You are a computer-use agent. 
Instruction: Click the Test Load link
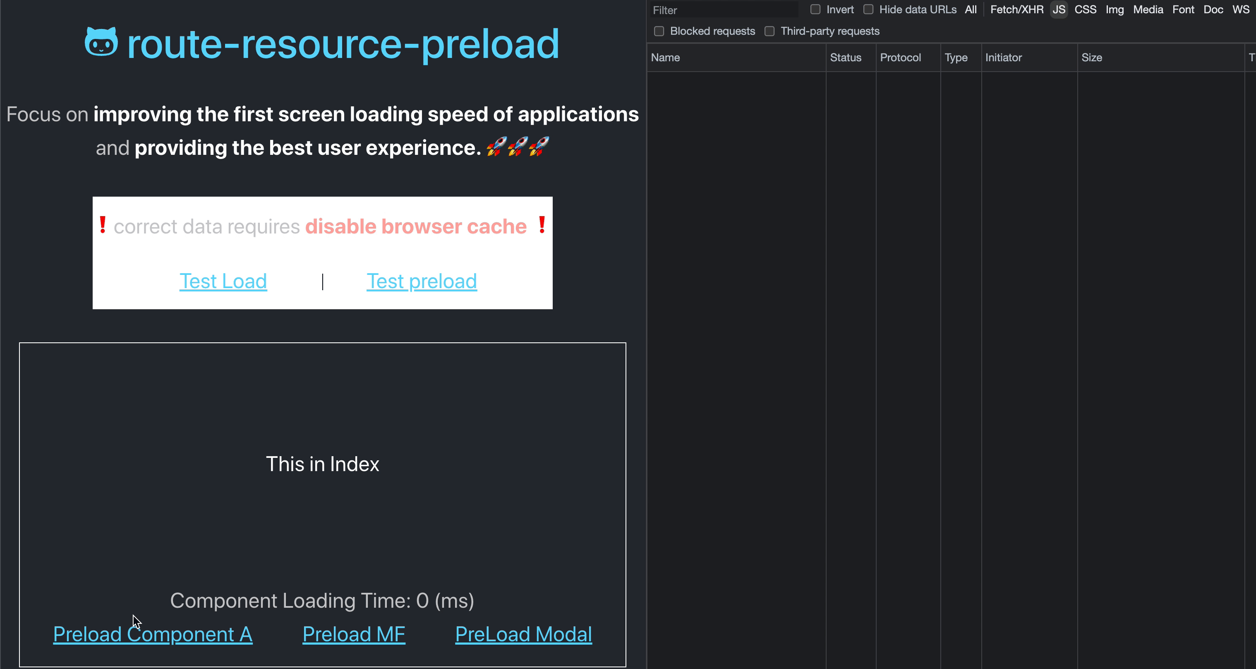223,281
